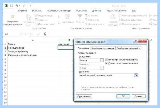Click the dialog help question mark button
Viewport: 160px width, 108px height.
(x=136, y=41)
